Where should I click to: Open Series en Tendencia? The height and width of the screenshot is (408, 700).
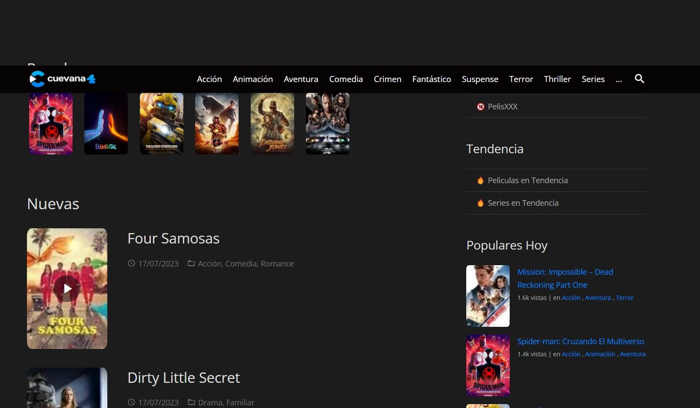(x=523, y=203)
